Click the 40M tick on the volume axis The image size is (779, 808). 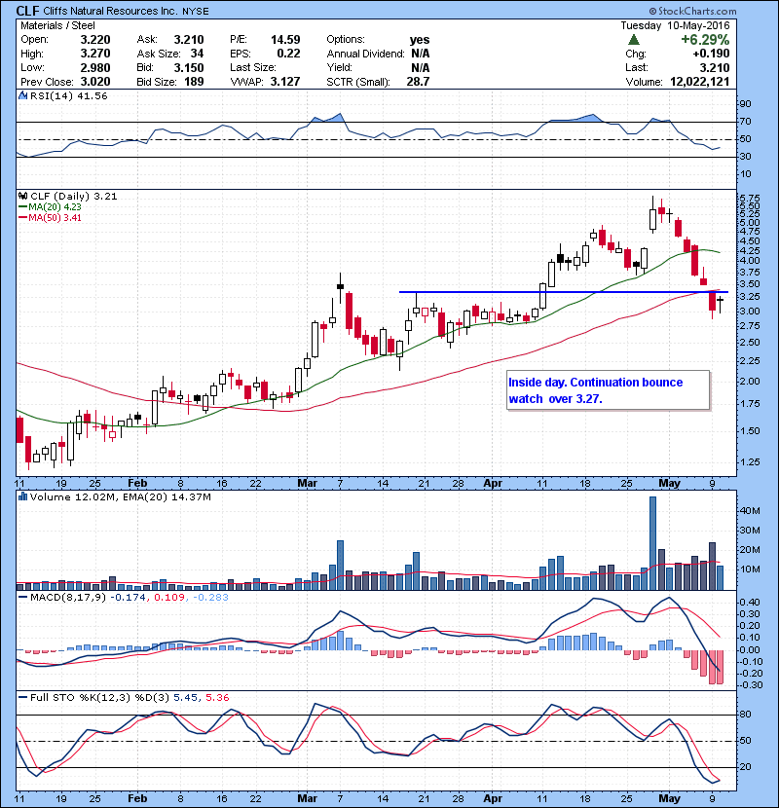point(750,511)
